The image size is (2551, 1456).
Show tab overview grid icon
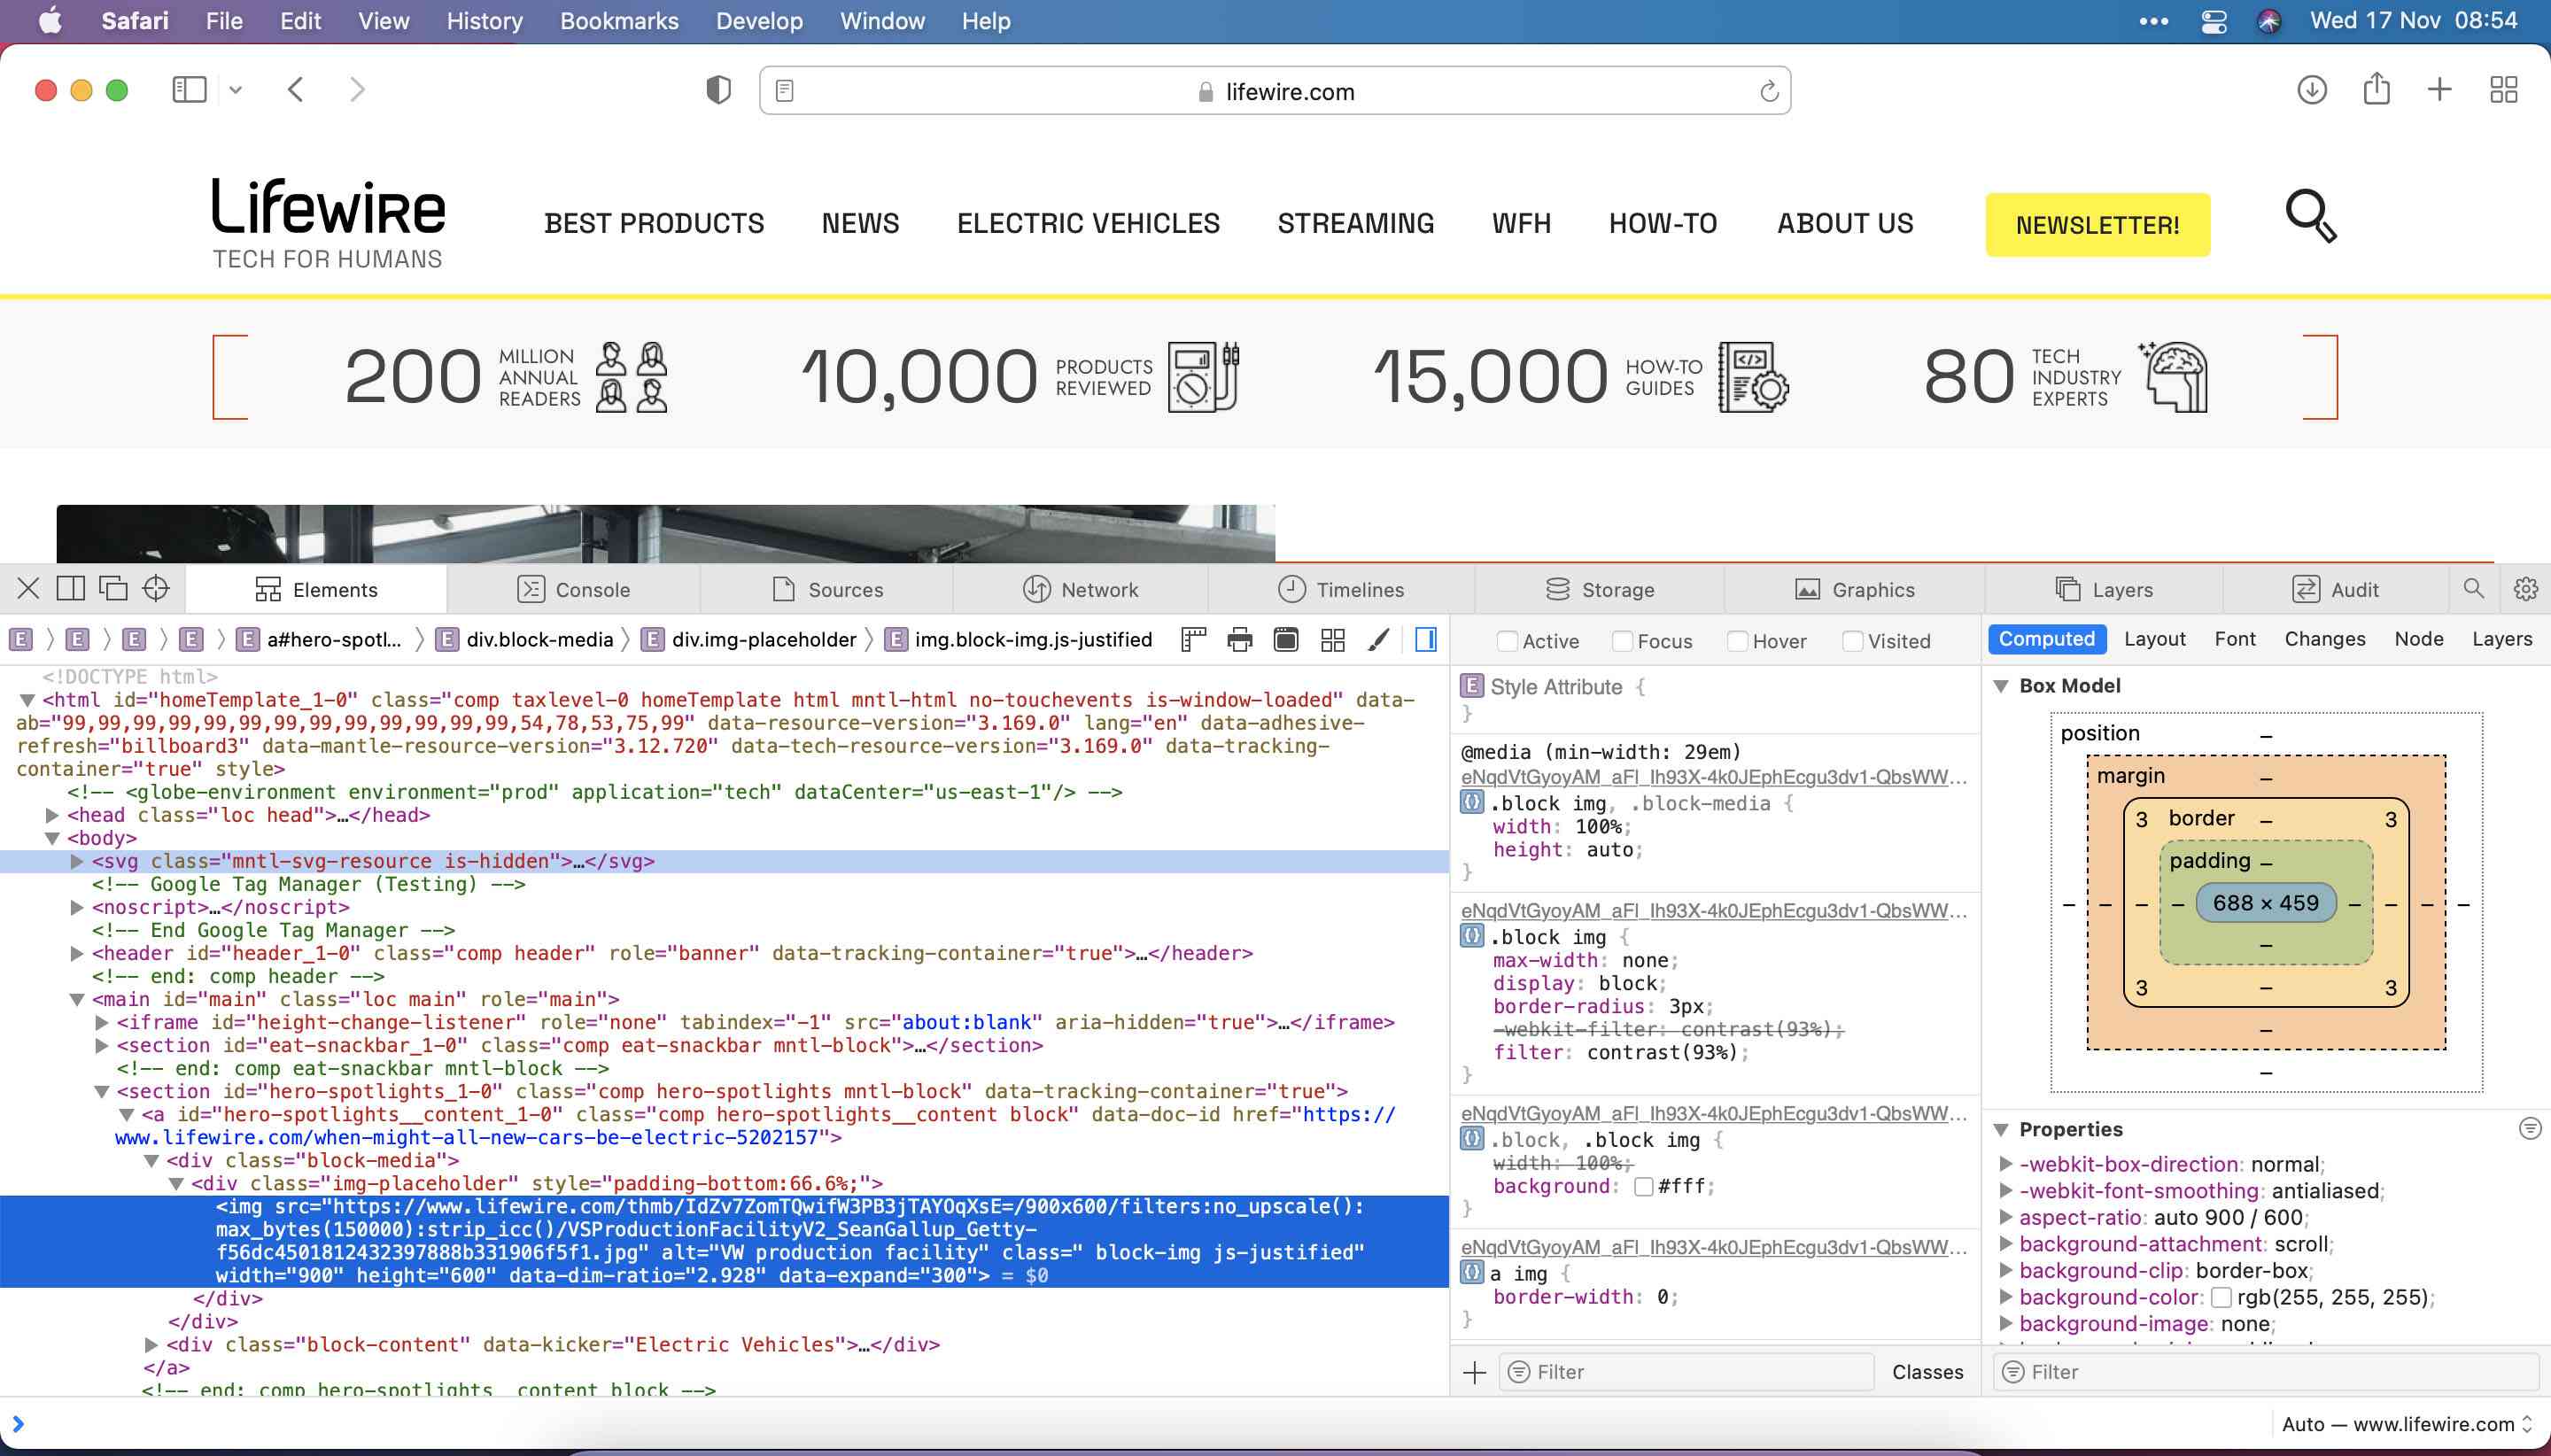[x=2503, y=90]
